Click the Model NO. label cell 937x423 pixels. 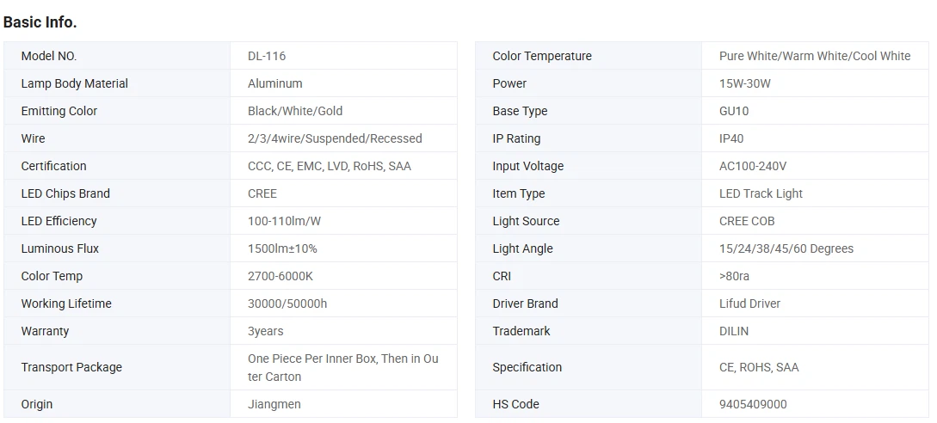[x=49, y=56]
